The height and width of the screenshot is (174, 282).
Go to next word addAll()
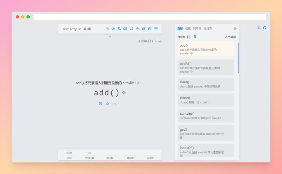point(150,41)
